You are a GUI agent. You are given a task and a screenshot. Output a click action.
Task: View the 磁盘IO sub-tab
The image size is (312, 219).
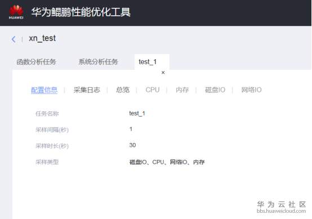tap(215, 90)
